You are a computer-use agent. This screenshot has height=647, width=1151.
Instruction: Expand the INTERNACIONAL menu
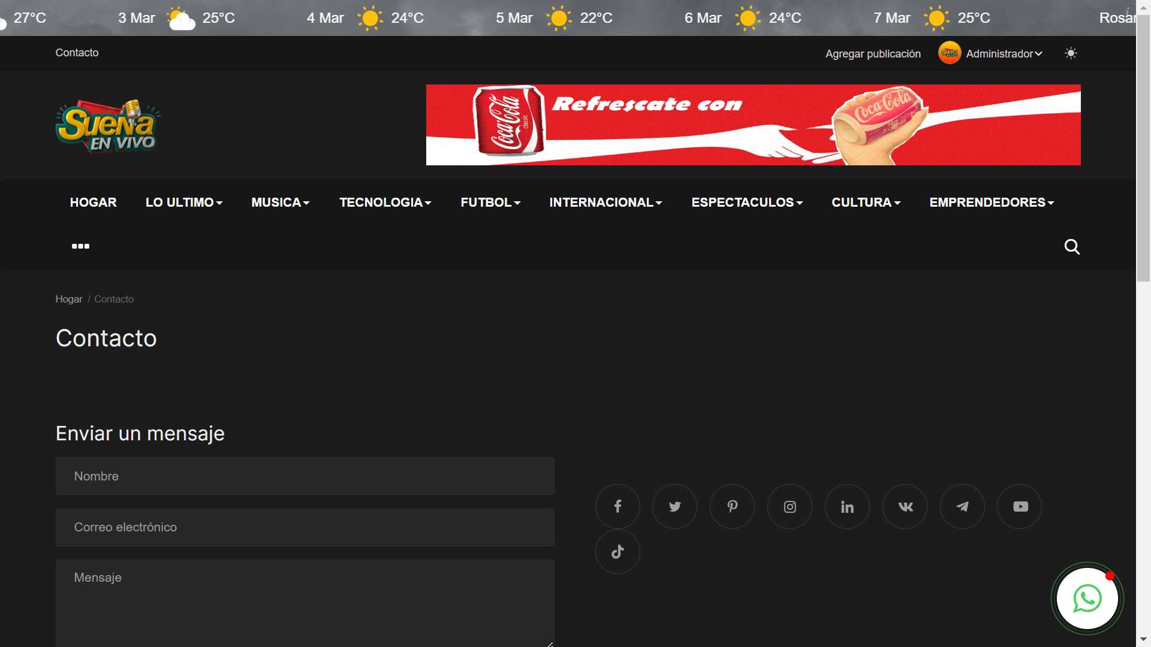pos(605,202)
